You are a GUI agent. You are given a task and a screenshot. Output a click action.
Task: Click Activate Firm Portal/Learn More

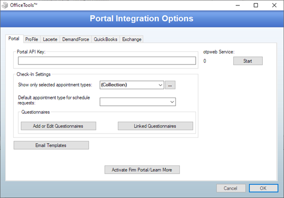coord(142,170)
